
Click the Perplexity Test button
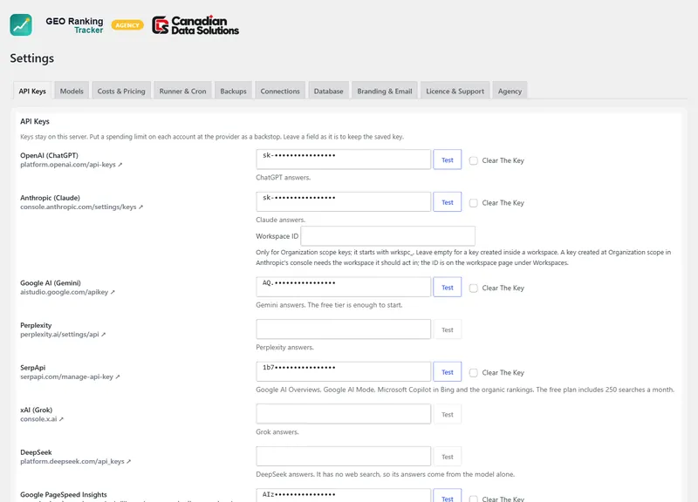click(448, 330)
